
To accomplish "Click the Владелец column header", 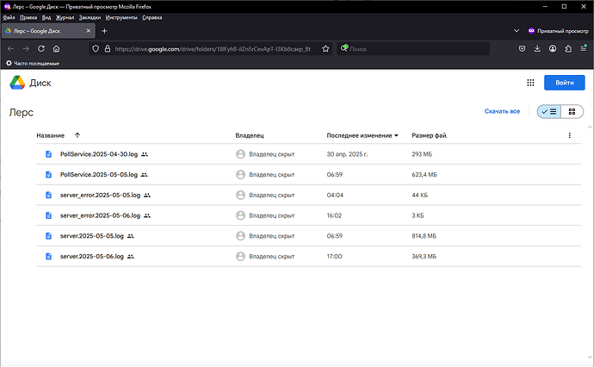I will (x=250, y=135).
